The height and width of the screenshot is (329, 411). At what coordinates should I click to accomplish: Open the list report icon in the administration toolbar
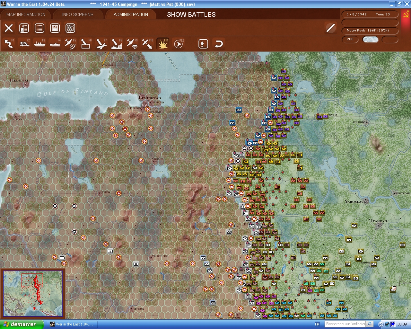(x=39, y=28)
